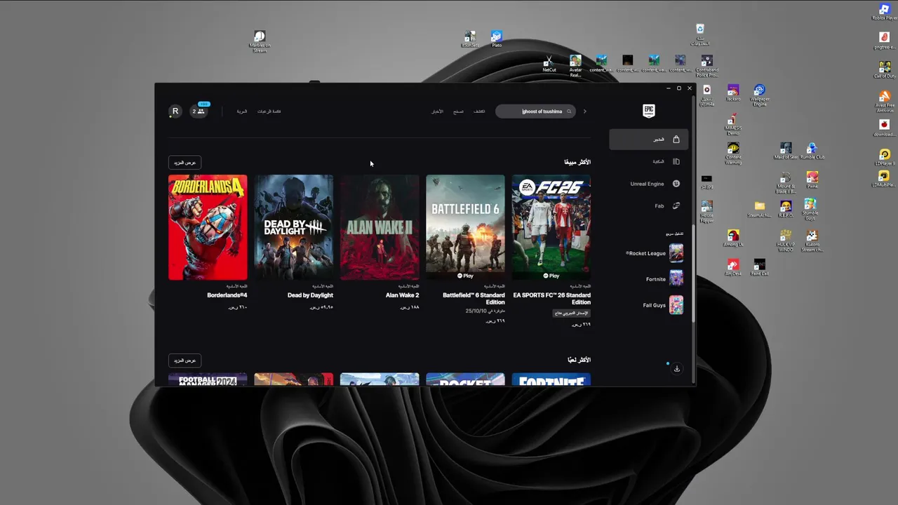Select the Jackaro desktop shortcut

click(x=733, y=93)
